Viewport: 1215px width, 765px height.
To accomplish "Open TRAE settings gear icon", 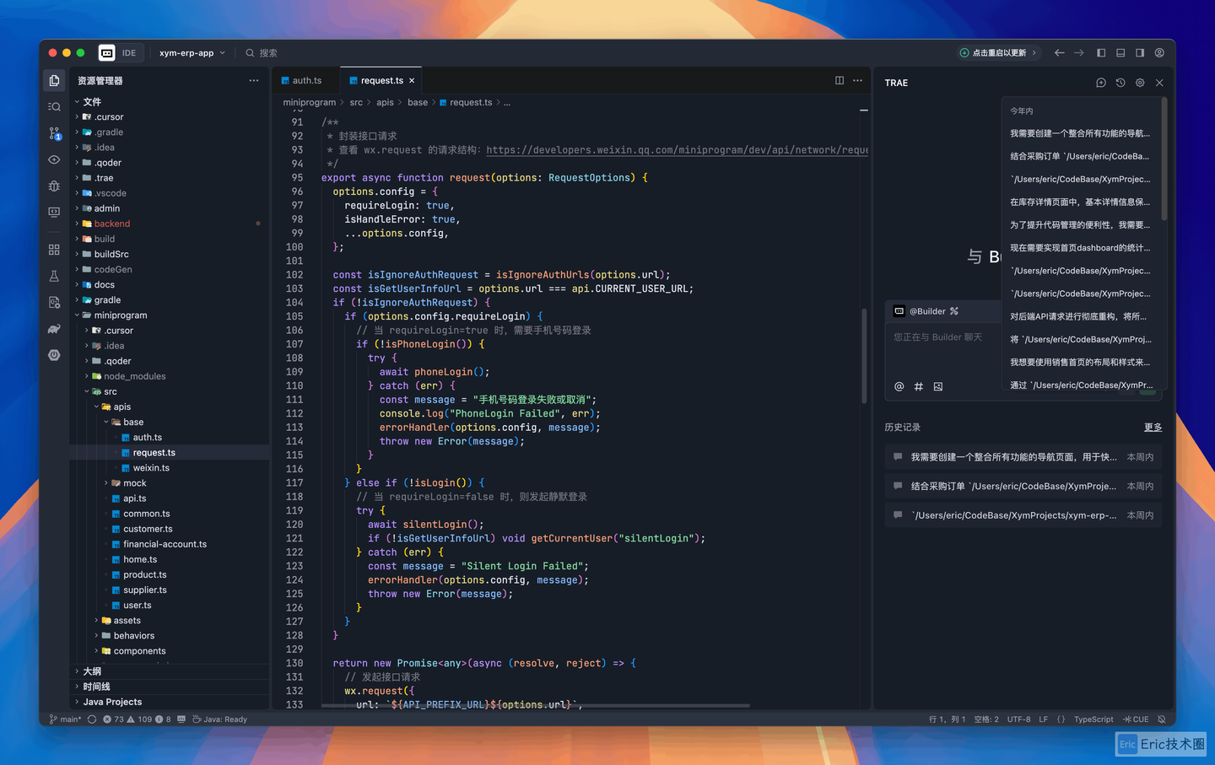I will (x=1140, y=83).
